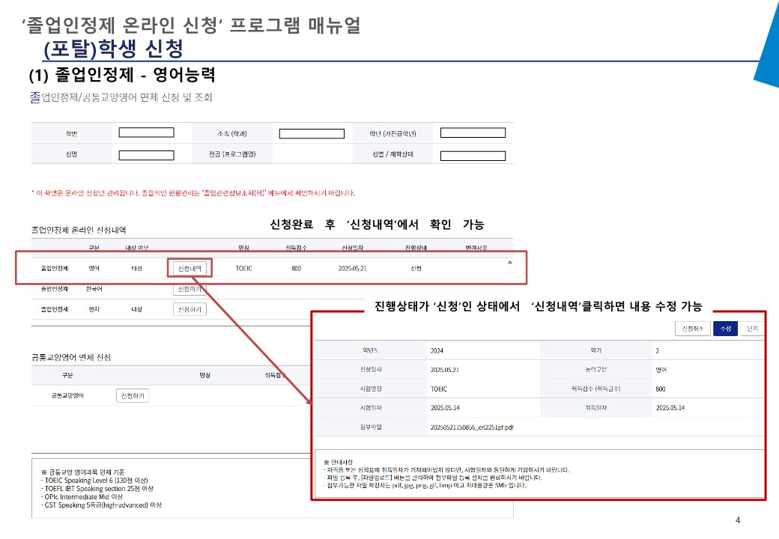Click the 성별 / 재학상태 label cell
This screenshot has height=539, width=779.
[392, 154]
